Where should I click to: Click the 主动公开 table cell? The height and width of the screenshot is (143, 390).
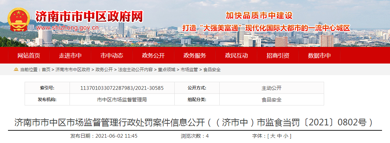tap(272, 88)
